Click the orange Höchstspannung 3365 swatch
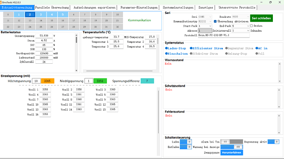The width and height of the screenshot is (284, 159). tap(48, 81)
